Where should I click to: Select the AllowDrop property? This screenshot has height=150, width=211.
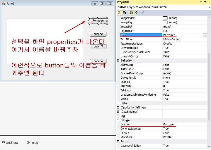163,65
